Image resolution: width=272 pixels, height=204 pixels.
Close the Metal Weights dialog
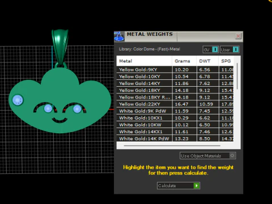pos(238,36)
